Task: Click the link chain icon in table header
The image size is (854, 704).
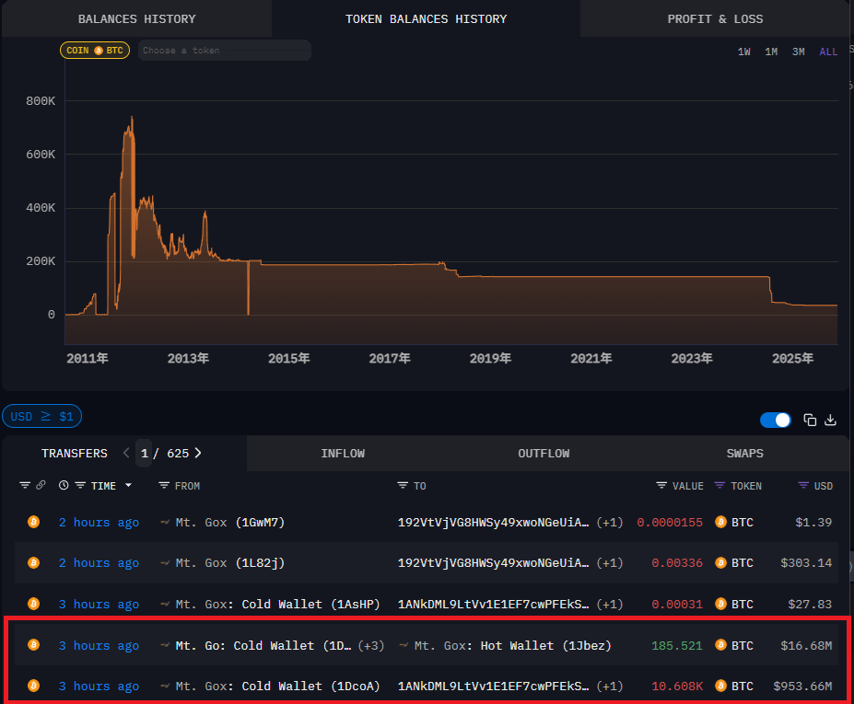Action: (x=40, y=485)
